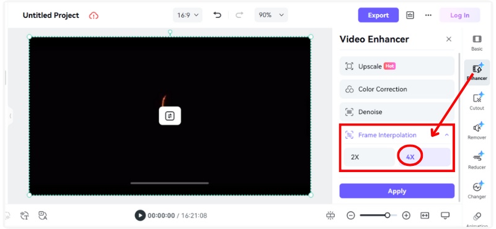This screenshot has height=229, width=496.
Task: Select the Upscale enhancement option
Action: click(x=397, y=66)
